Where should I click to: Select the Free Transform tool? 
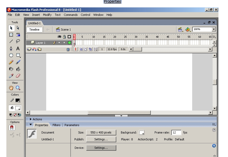click(x=11, y=35)
